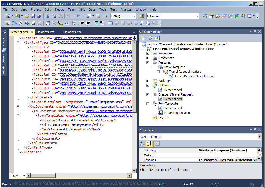Refresh the Solution Explorer
Viewport: 265px width, 188px height.
click(x=157, y=38)
